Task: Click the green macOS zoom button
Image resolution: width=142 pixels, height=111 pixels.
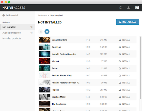Action: pyautogui.click(x=9, y=2)
